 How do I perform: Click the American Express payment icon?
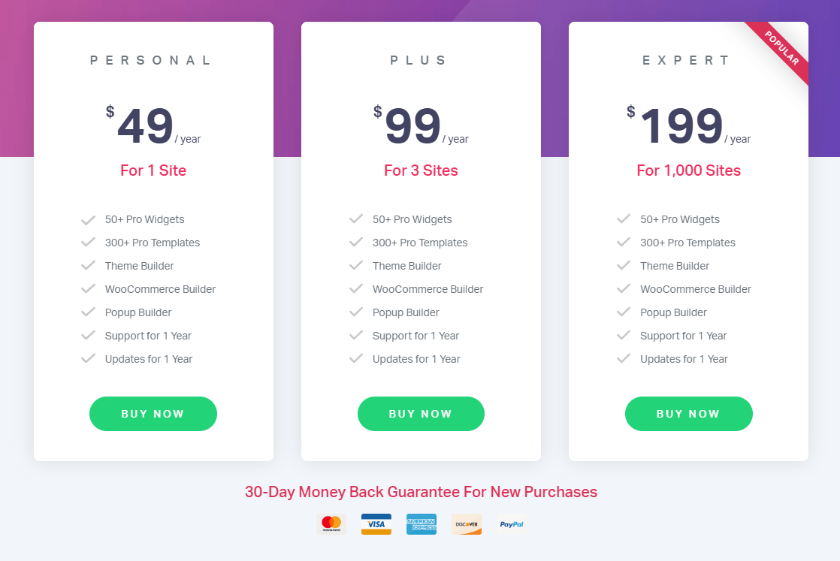point(421,524)
